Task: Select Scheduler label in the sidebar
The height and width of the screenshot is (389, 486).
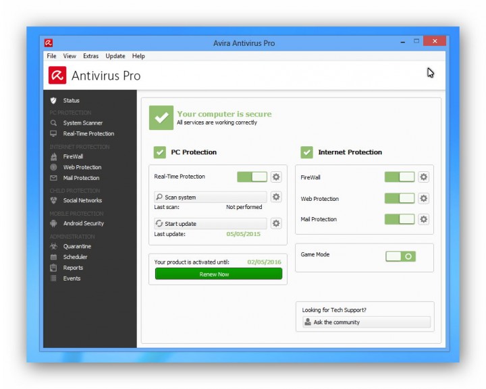Action: (76, 257)
